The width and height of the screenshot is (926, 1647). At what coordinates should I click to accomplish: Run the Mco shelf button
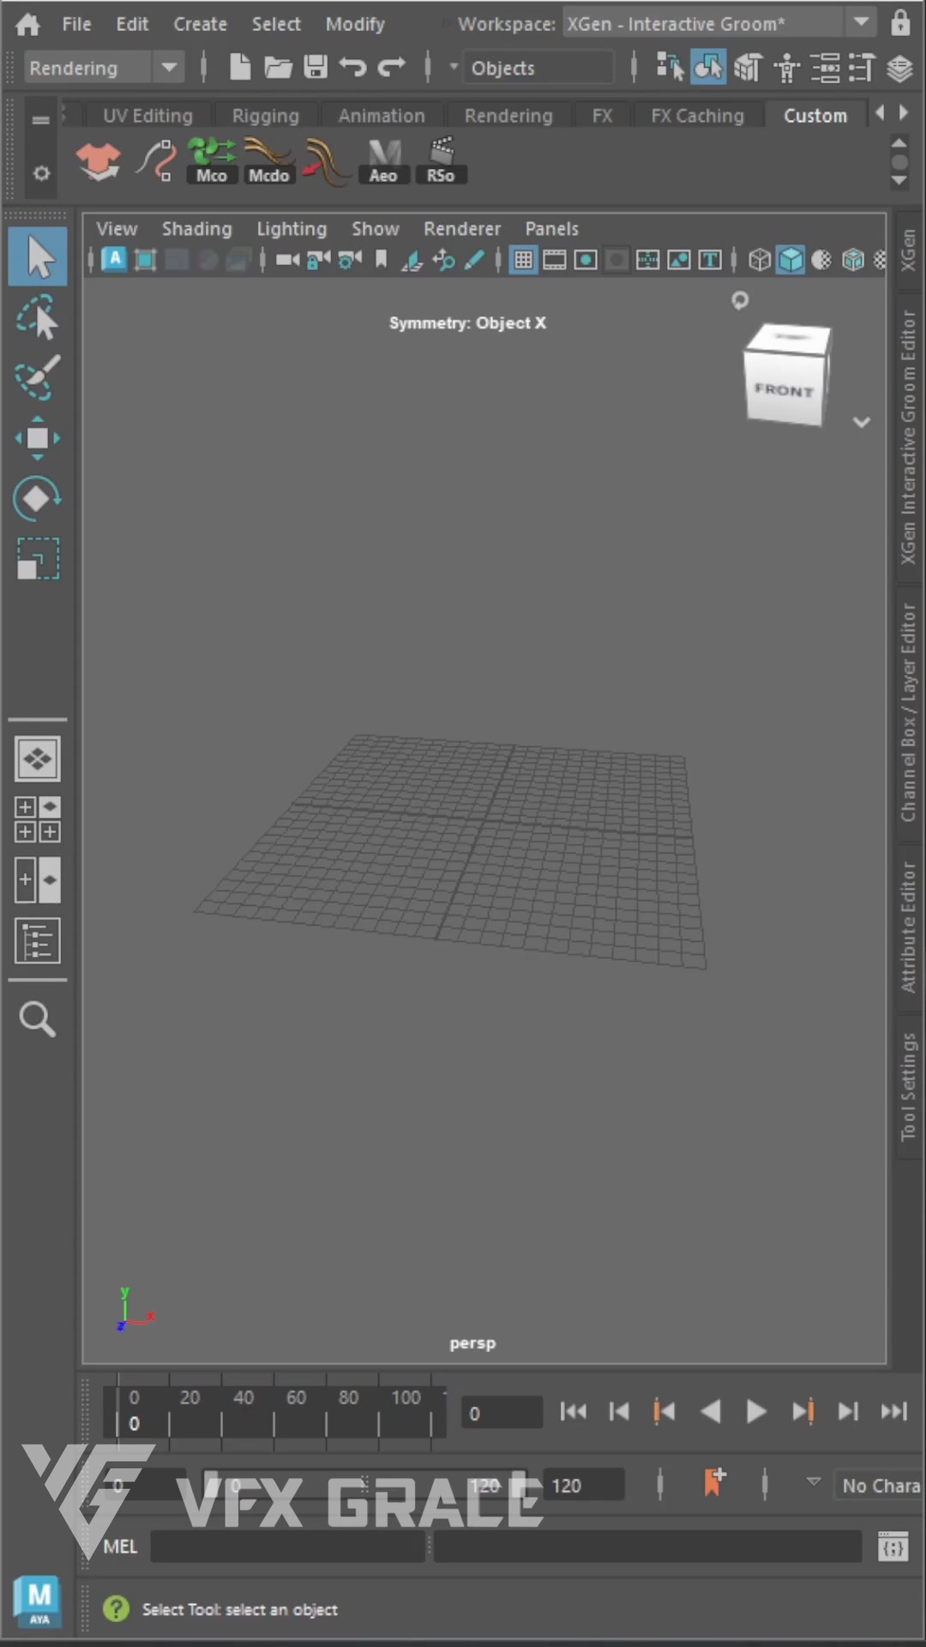pos(212,161)
